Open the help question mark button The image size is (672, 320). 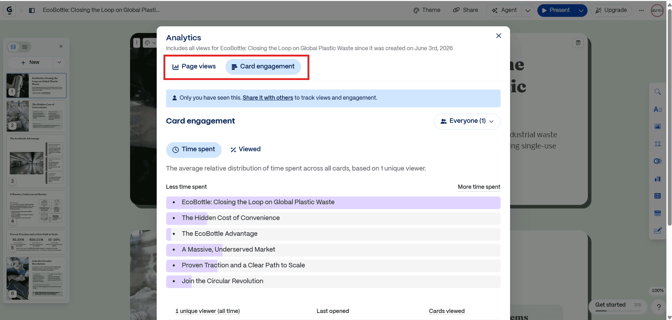(x=659, y=307)
